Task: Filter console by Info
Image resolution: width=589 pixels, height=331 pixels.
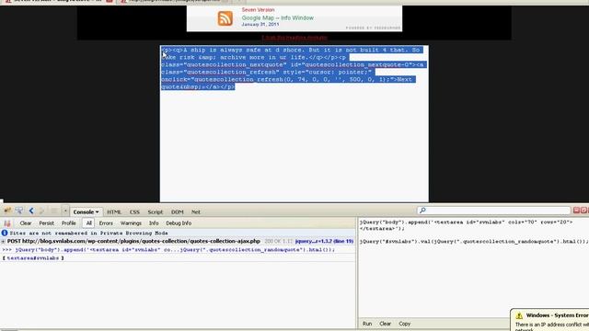Action: coord(154,223)
